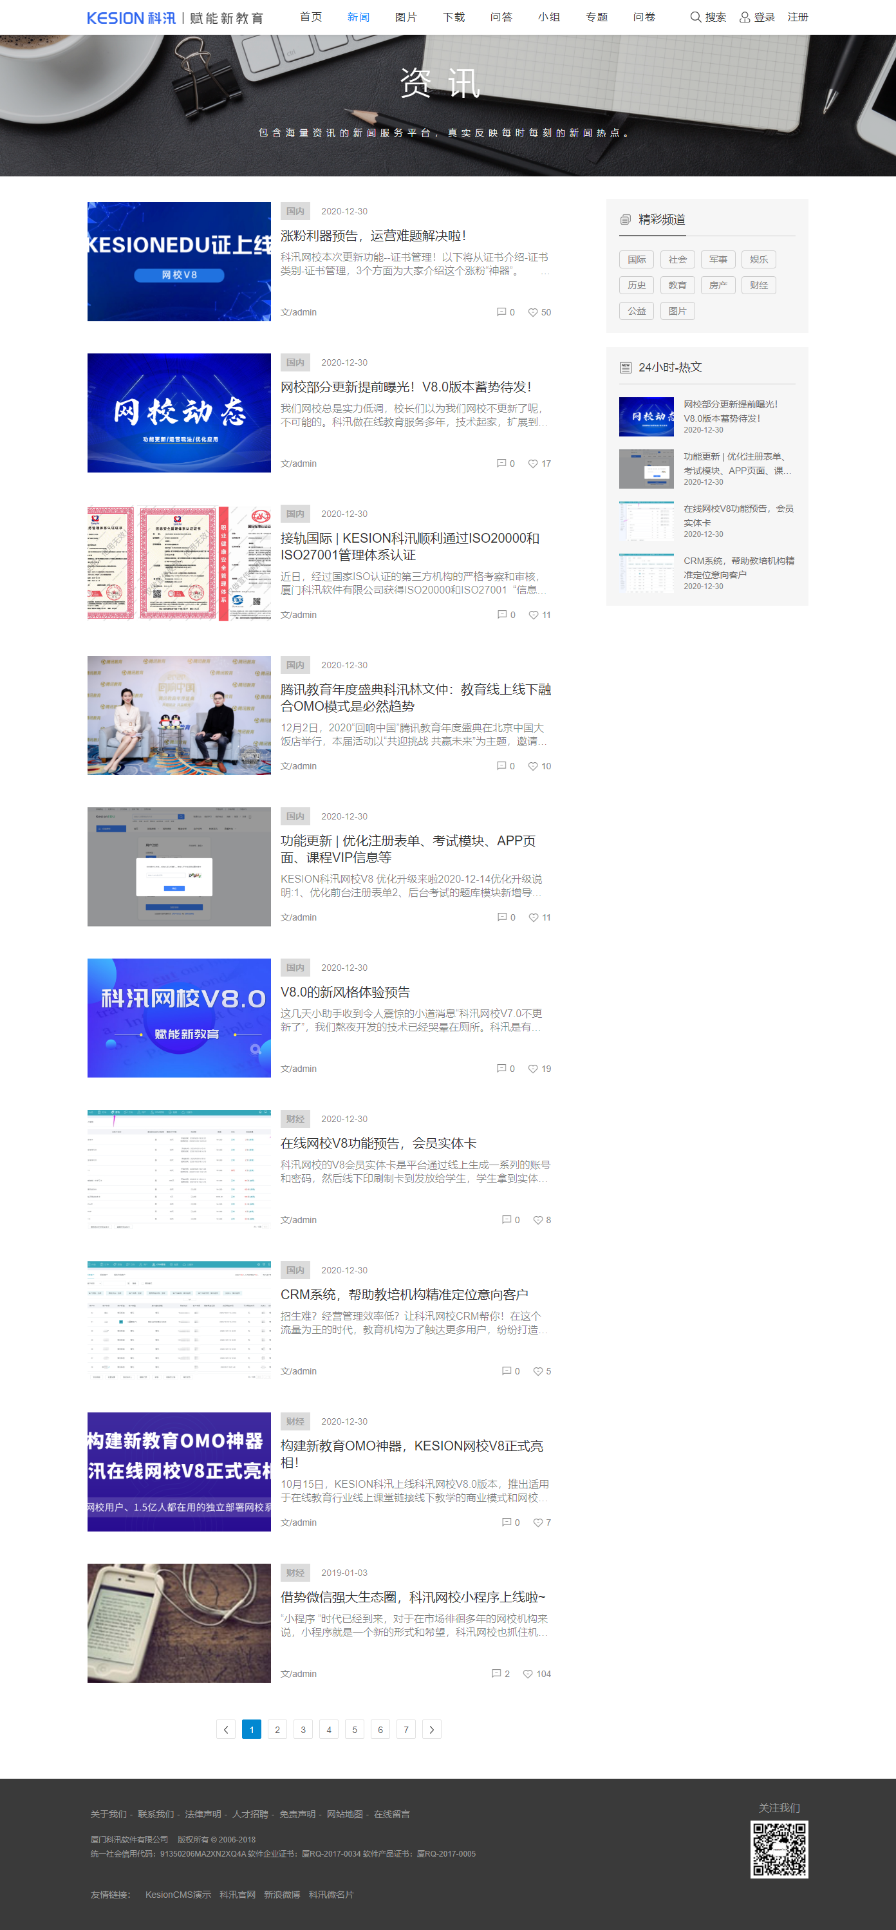The width and height of the screenshot is (896, 1930).
Task: Select page 2 in pagination
Action: click(277, 1730)
